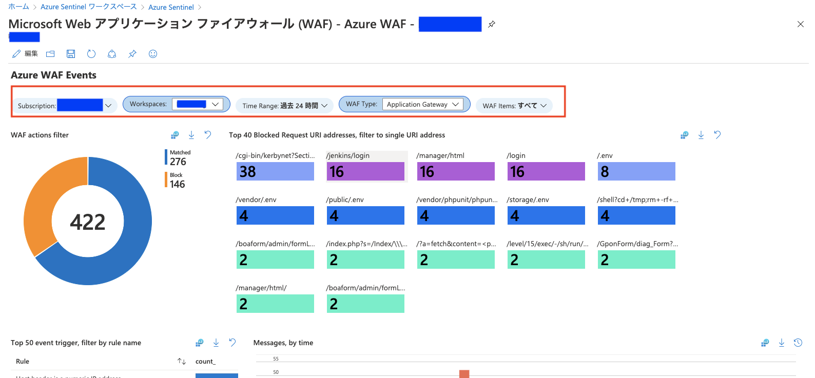
Task: Sort the Rule column with the arrows icon
Action: click(x=182, y=362)
